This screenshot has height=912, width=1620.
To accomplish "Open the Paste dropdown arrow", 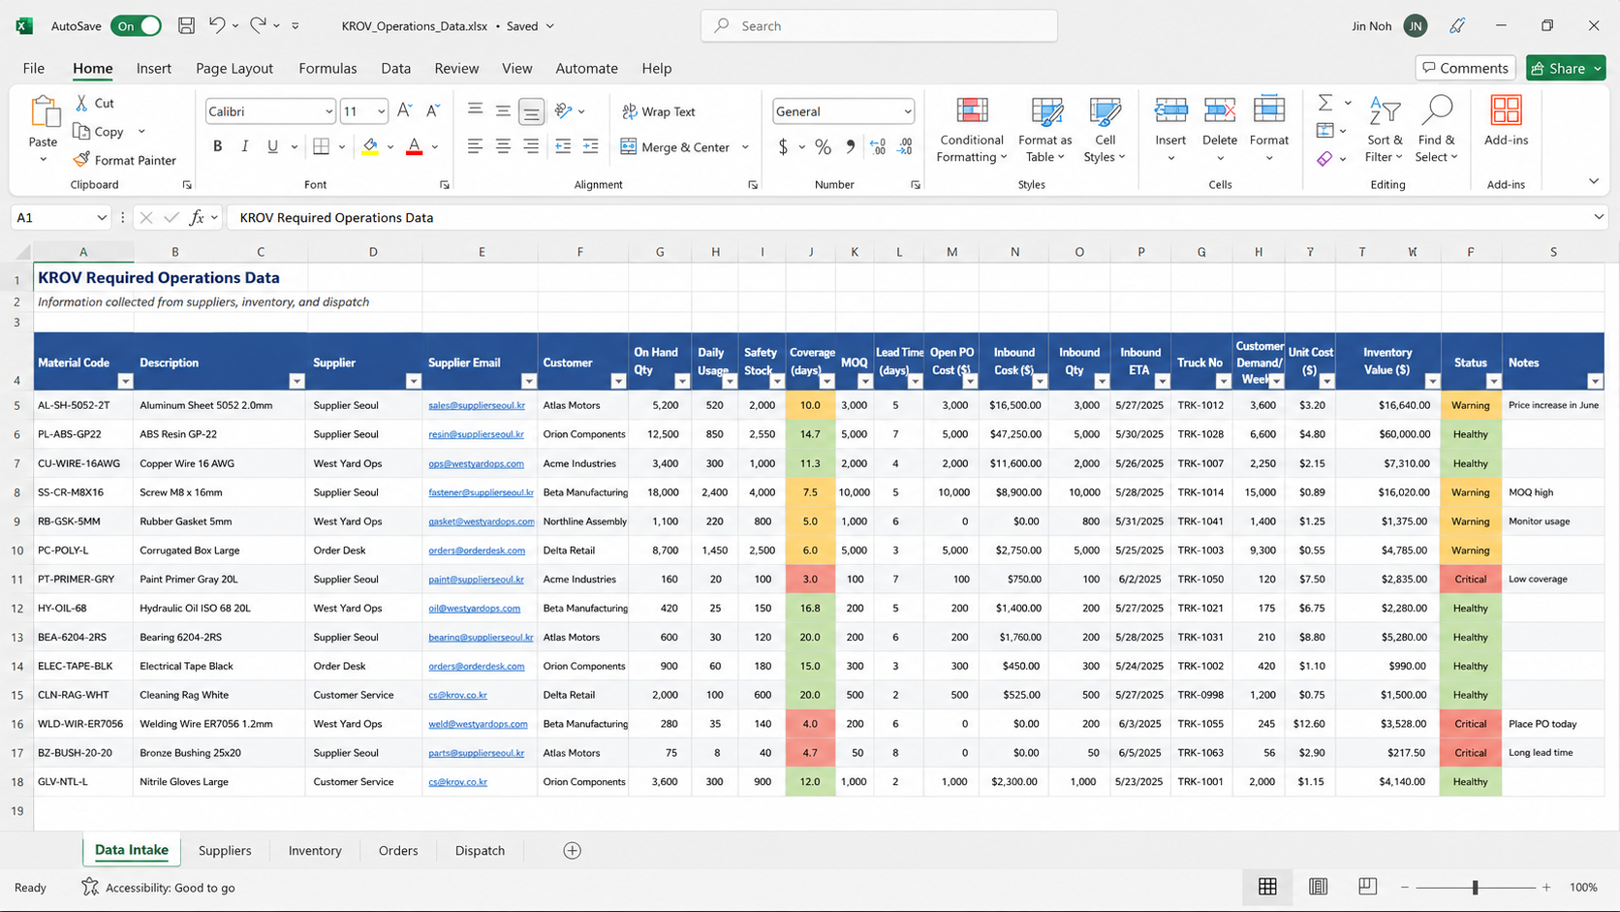I will tap(43, 159).
